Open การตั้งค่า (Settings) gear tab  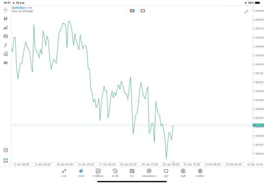(200, 172)
